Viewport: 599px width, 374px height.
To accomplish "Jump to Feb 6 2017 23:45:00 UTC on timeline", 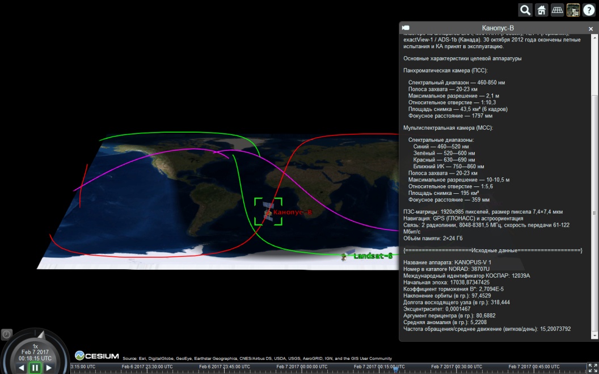I will coord(225,367).
